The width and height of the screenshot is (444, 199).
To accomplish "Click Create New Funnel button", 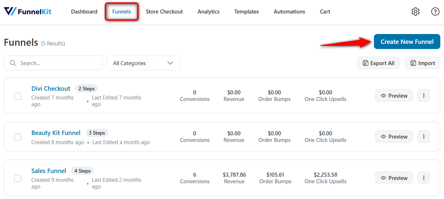I will point(407,42).
